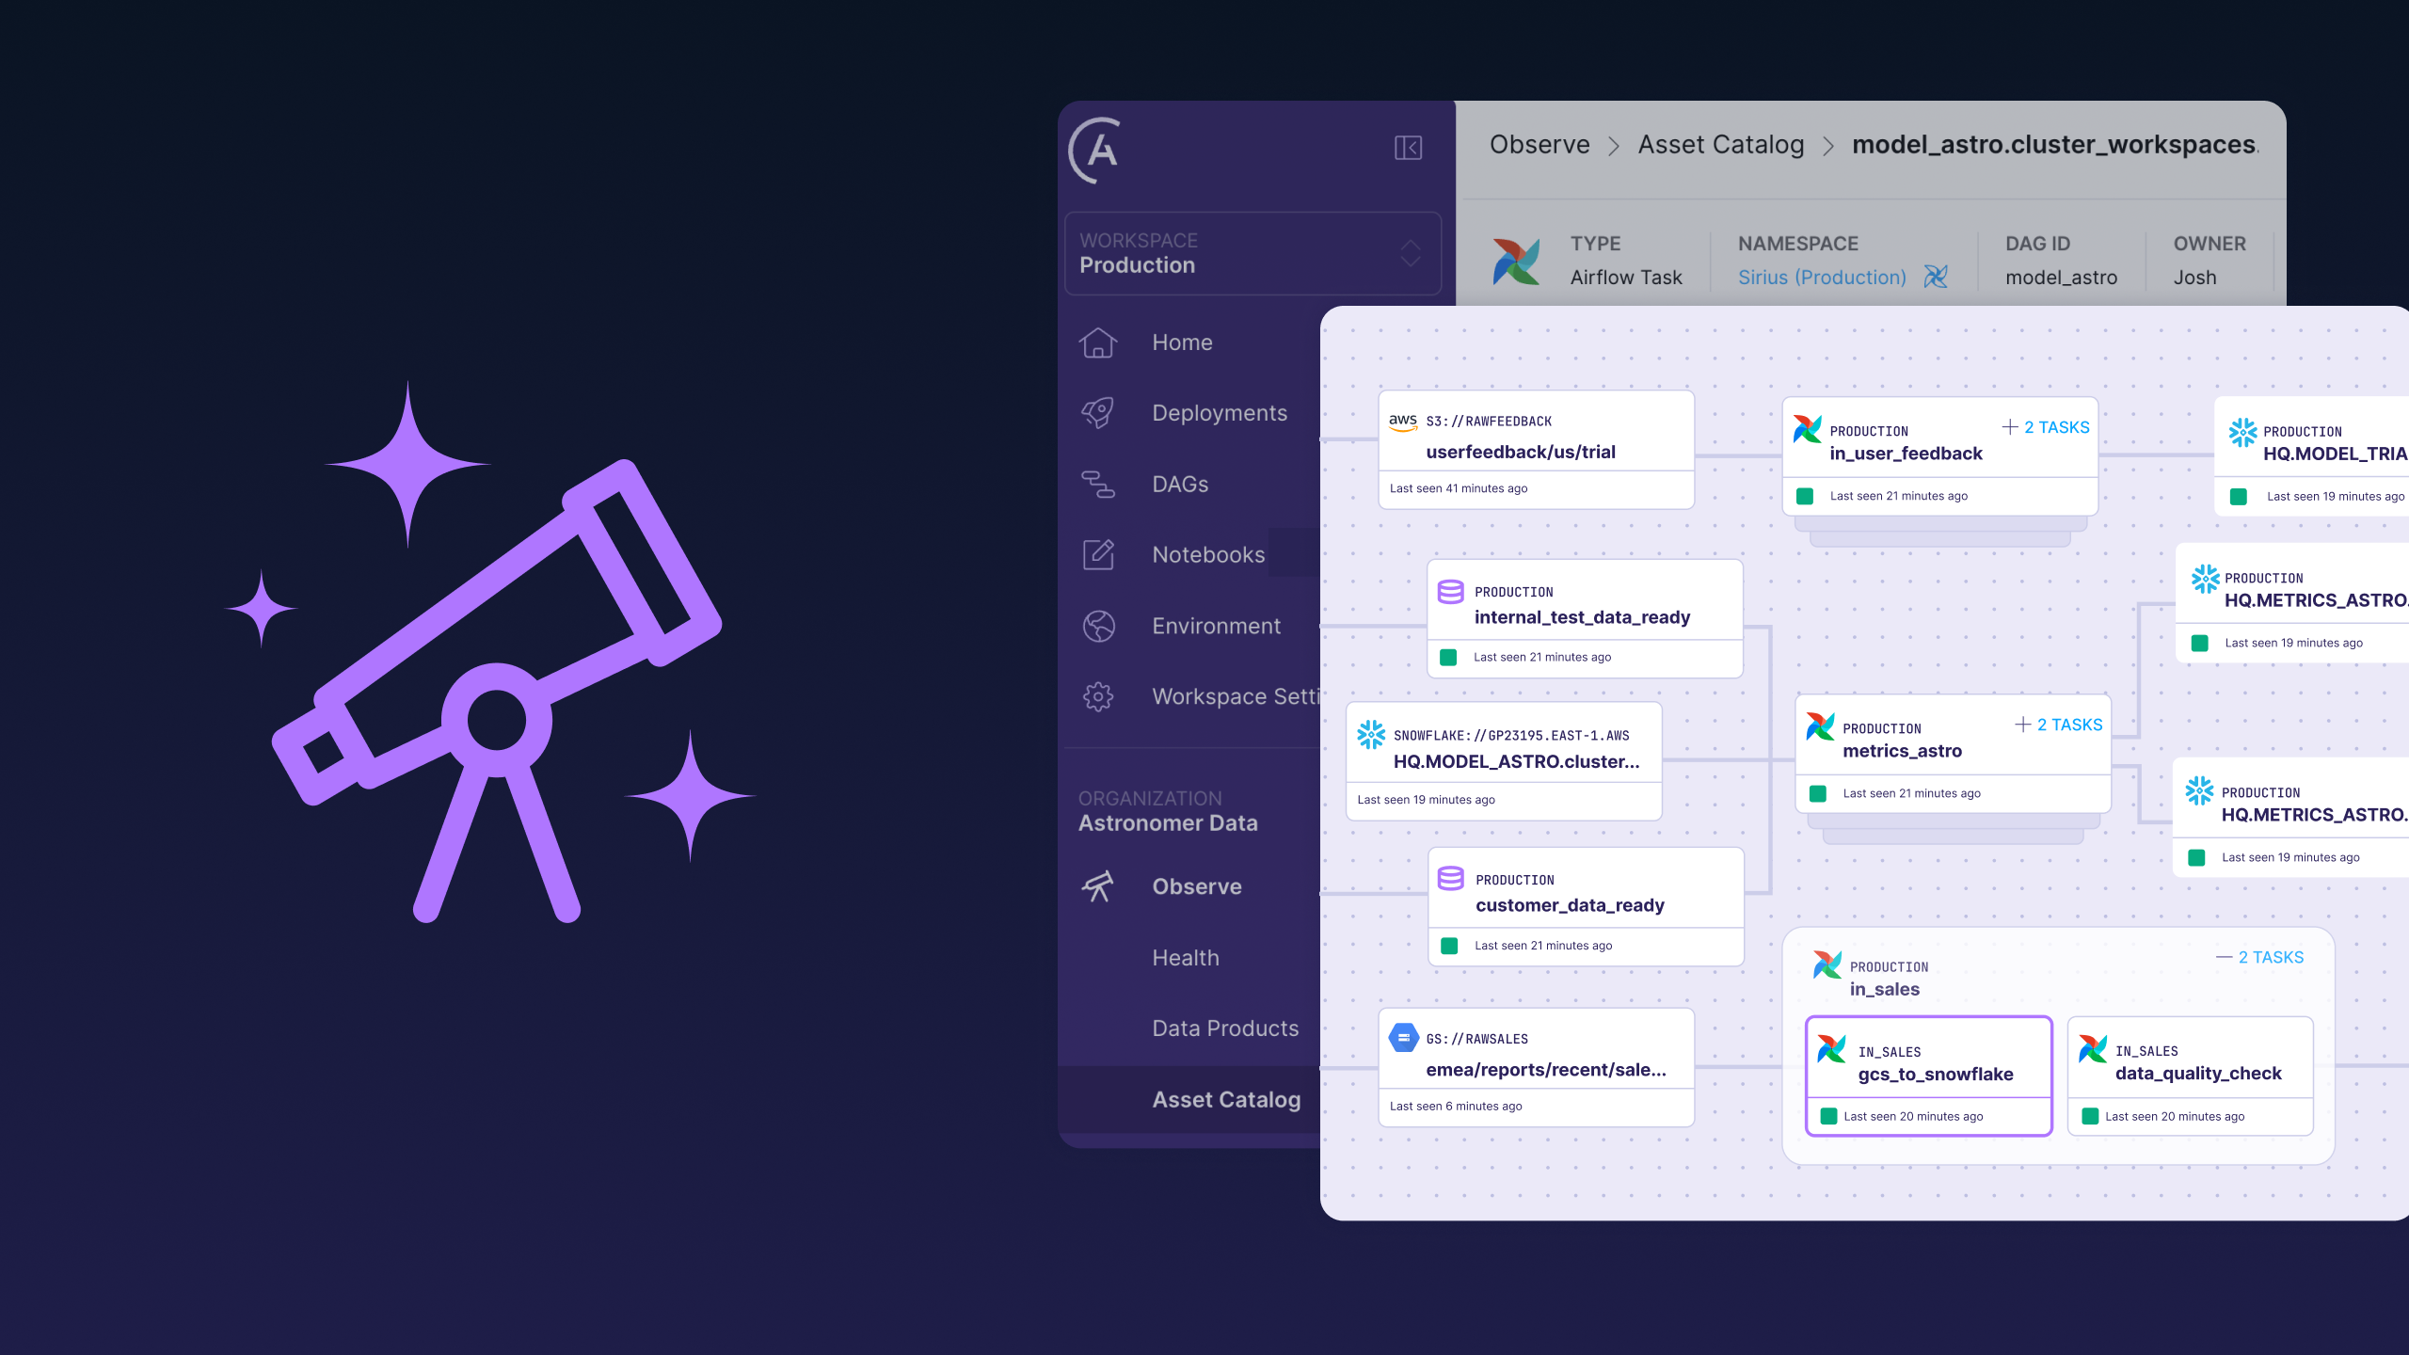Click green status square on gcs_to_snowflake
Image resolution: width=2409 pixels, height=1355 pixels.
(x=1828, y=1116)
